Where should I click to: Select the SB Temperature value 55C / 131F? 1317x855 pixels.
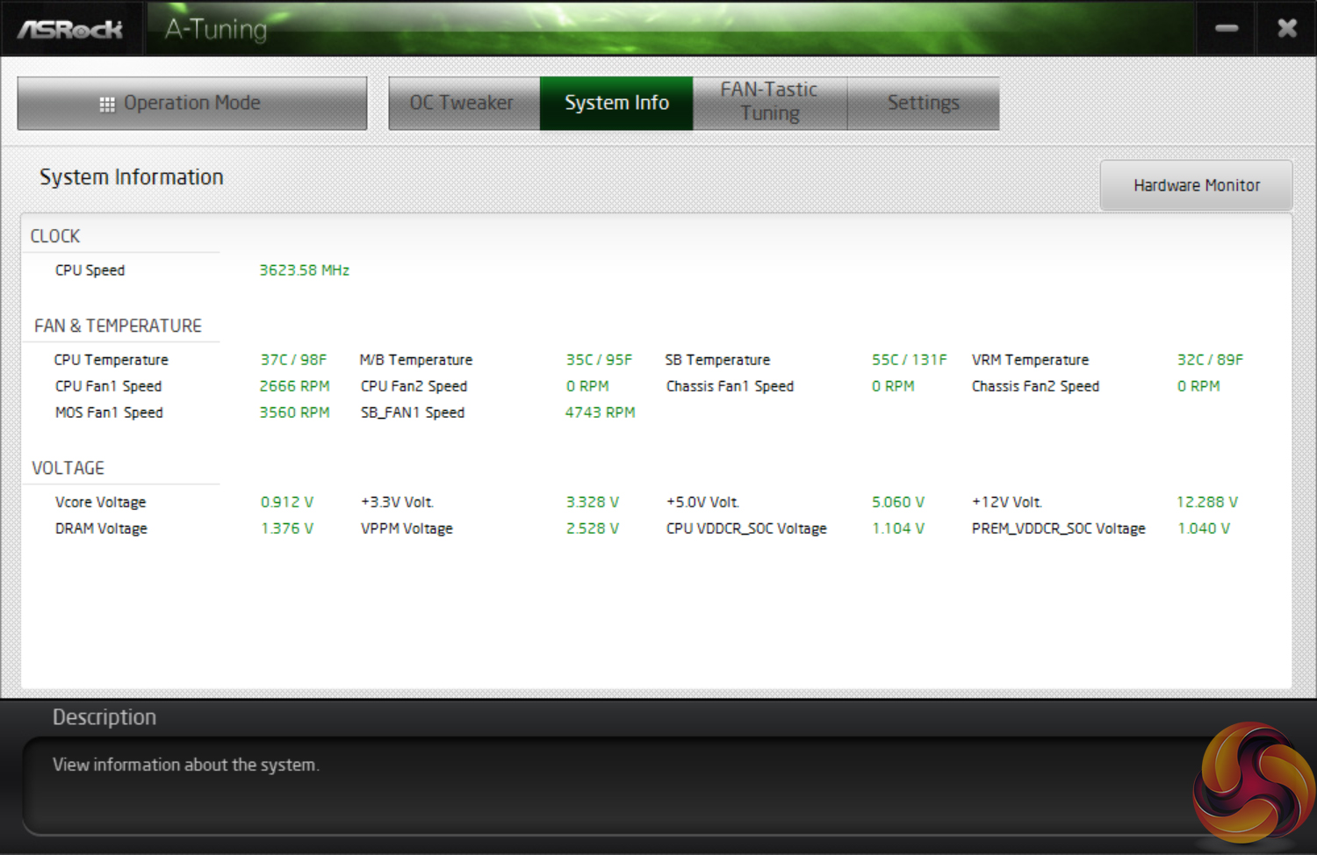909,360
